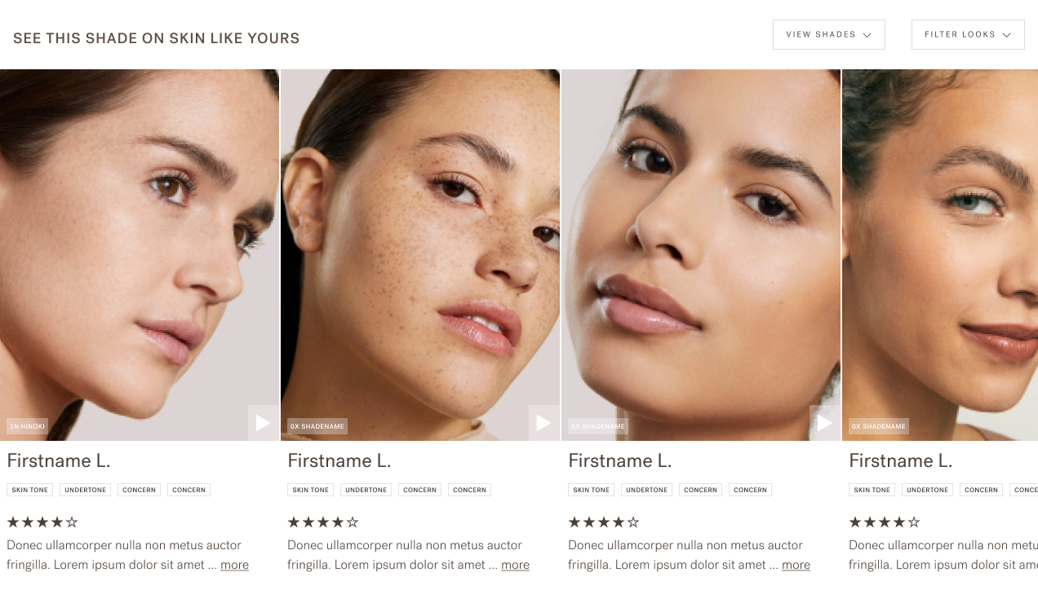The height and width of the screenshot is (612, 1038).
Task: Click the star rating under first card
Action: click(42, 522)
